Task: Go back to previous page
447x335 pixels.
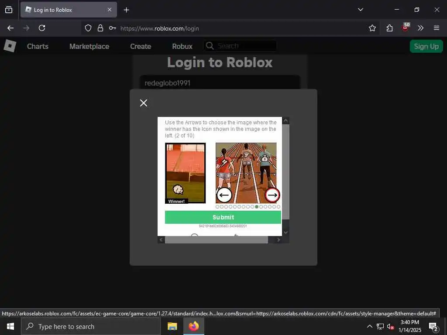Action: (x=10, y=28)
